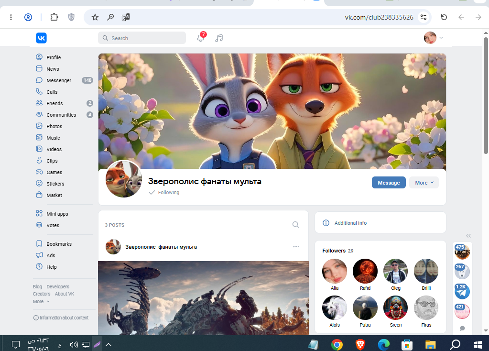Click the Brave shield icon in toolbar
The height and width of the screenshot is (351, 489).
(71, 17)
